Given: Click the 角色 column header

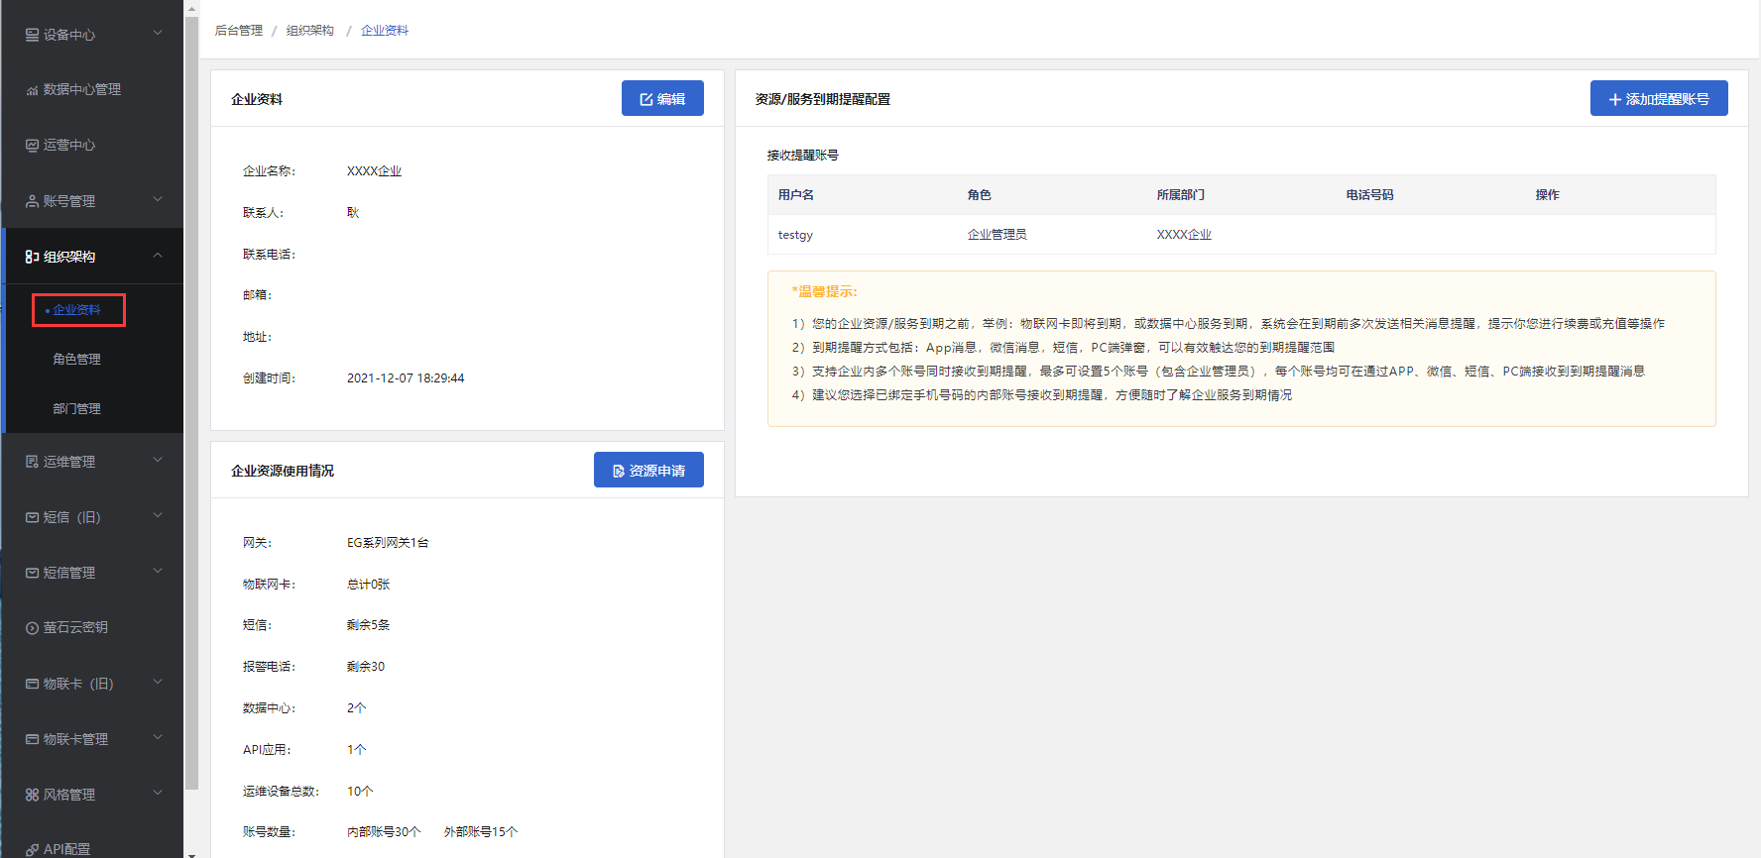Looking at the screenshot, I should [979, 195].
